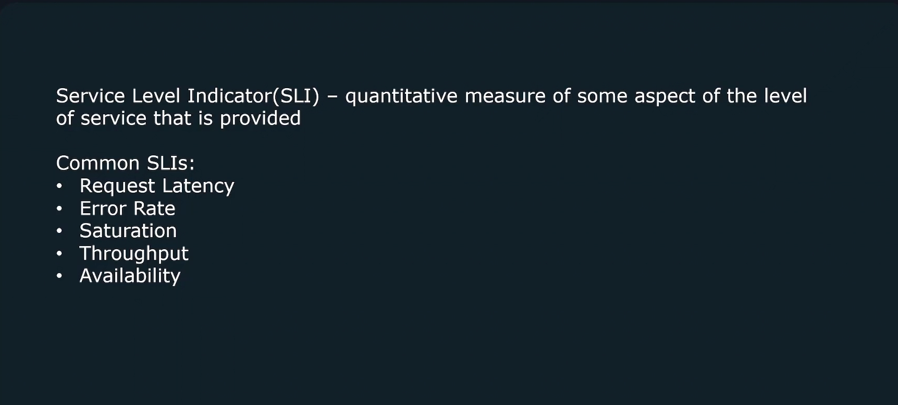The image size is (898, 405).
Task: Click the Availability bullet text
Action: (130, 276)
